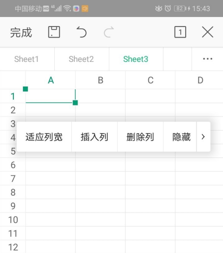Choose 隐藏 to hide the column
The width and height of the screenshot is (223, 253).
[x=182, y=137]
